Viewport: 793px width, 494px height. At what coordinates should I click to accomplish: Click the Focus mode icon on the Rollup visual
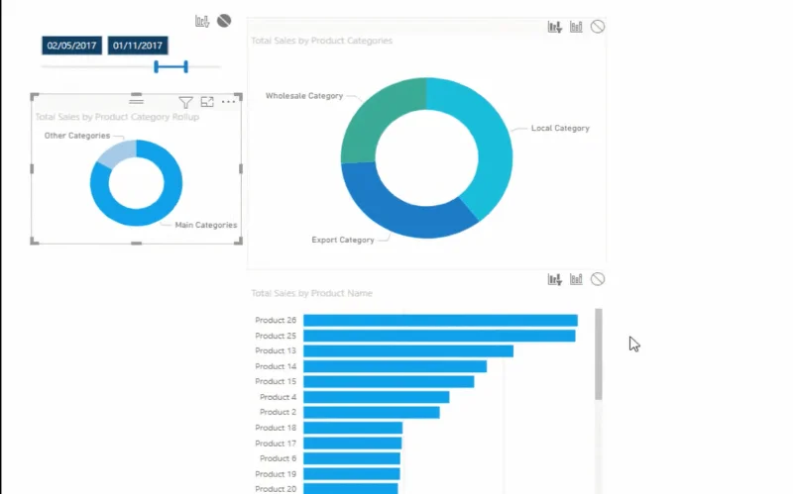coord(207,102)
